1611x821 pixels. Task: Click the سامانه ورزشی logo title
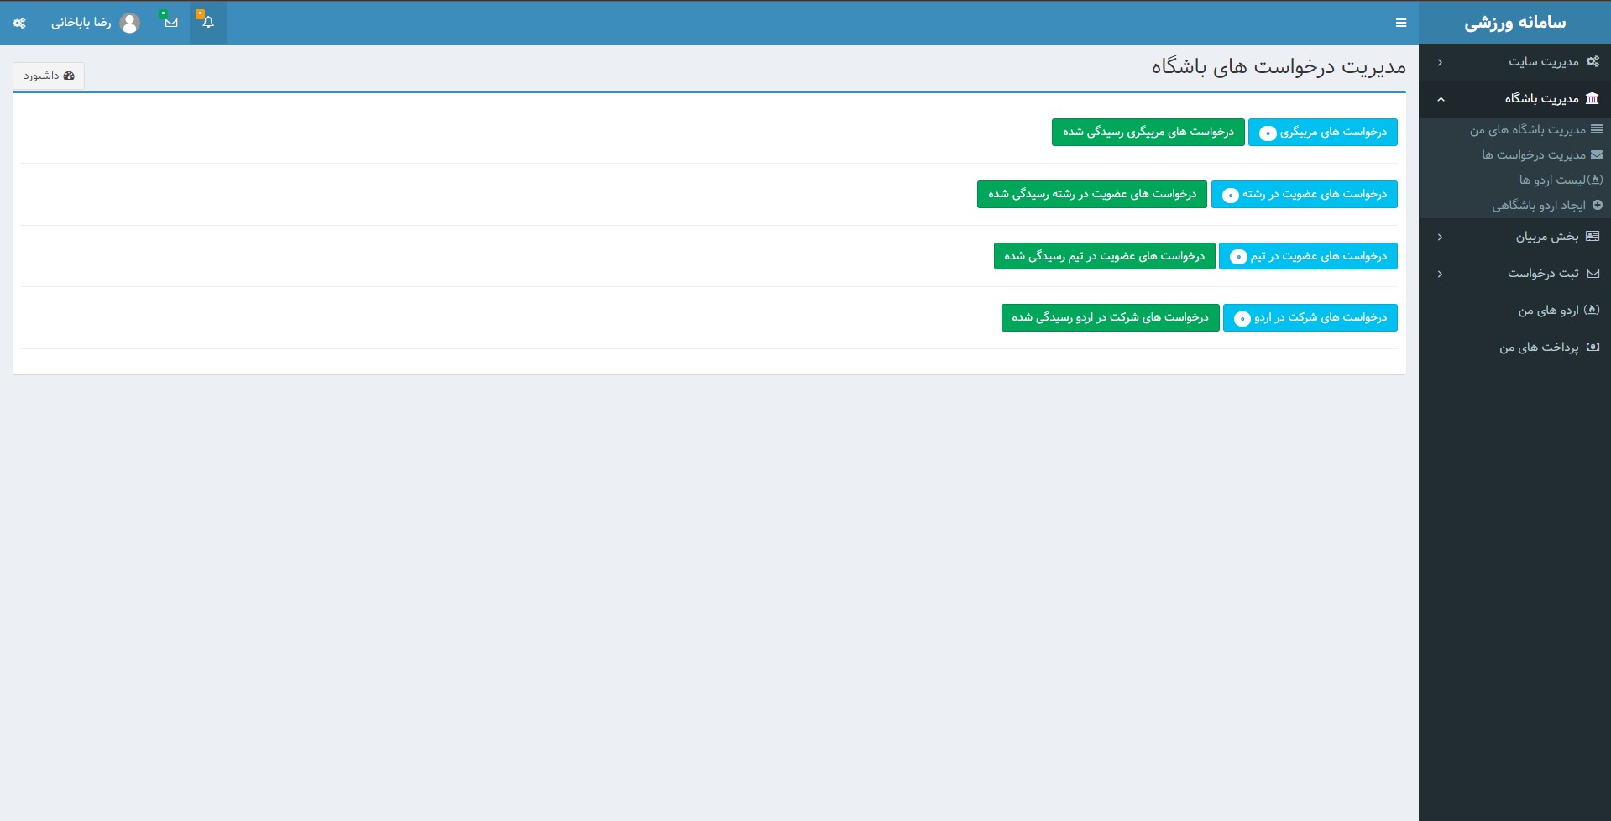(1514, 23)
